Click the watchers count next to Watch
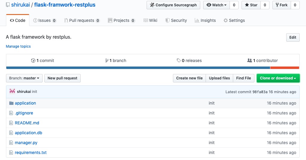 [x=234, y=5]
